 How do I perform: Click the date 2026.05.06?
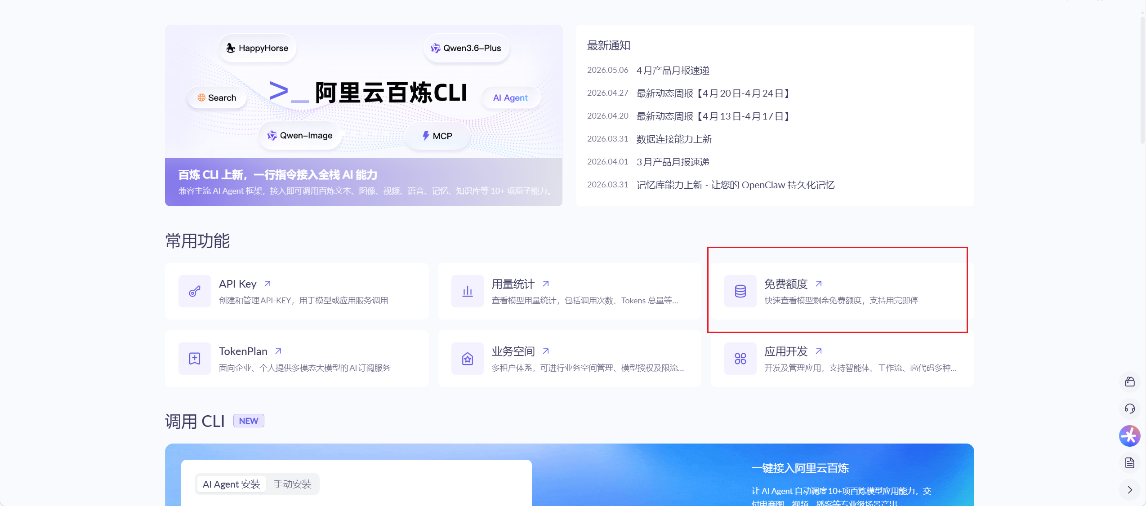coord(608,70)
